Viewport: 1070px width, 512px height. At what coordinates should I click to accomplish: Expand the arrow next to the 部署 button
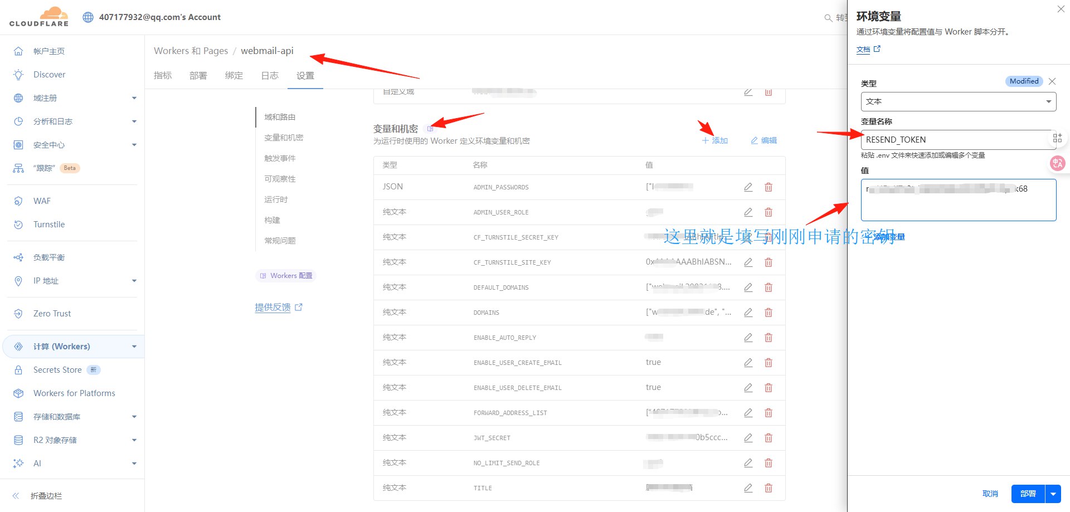click(x=1053, y=494)
